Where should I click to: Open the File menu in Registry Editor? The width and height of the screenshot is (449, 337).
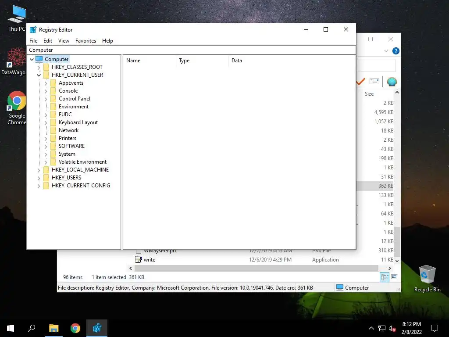pos(33,41)
